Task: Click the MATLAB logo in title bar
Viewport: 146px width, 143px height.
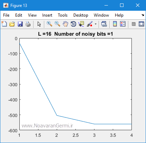Action: (x=6, y=6)
